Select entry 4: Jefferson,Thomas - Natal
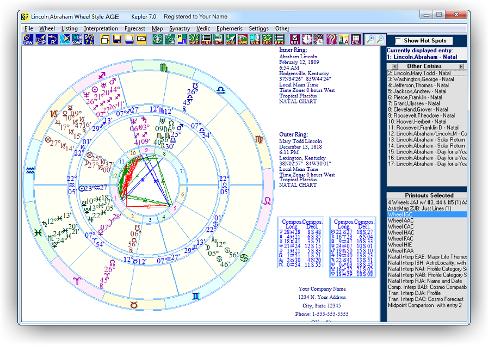Image resolution: width=488 pixels, height=345 pixels. [427, 85]
